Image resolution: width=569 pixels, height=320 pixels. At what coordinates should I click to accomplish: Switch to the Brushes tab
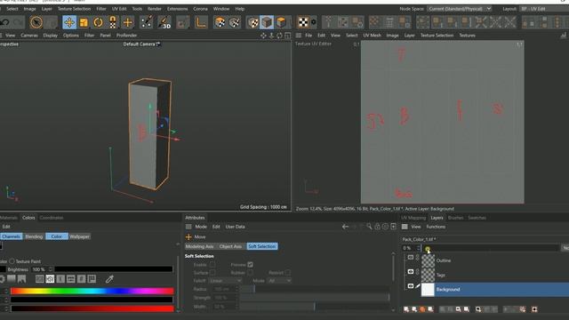coord(455,218)
